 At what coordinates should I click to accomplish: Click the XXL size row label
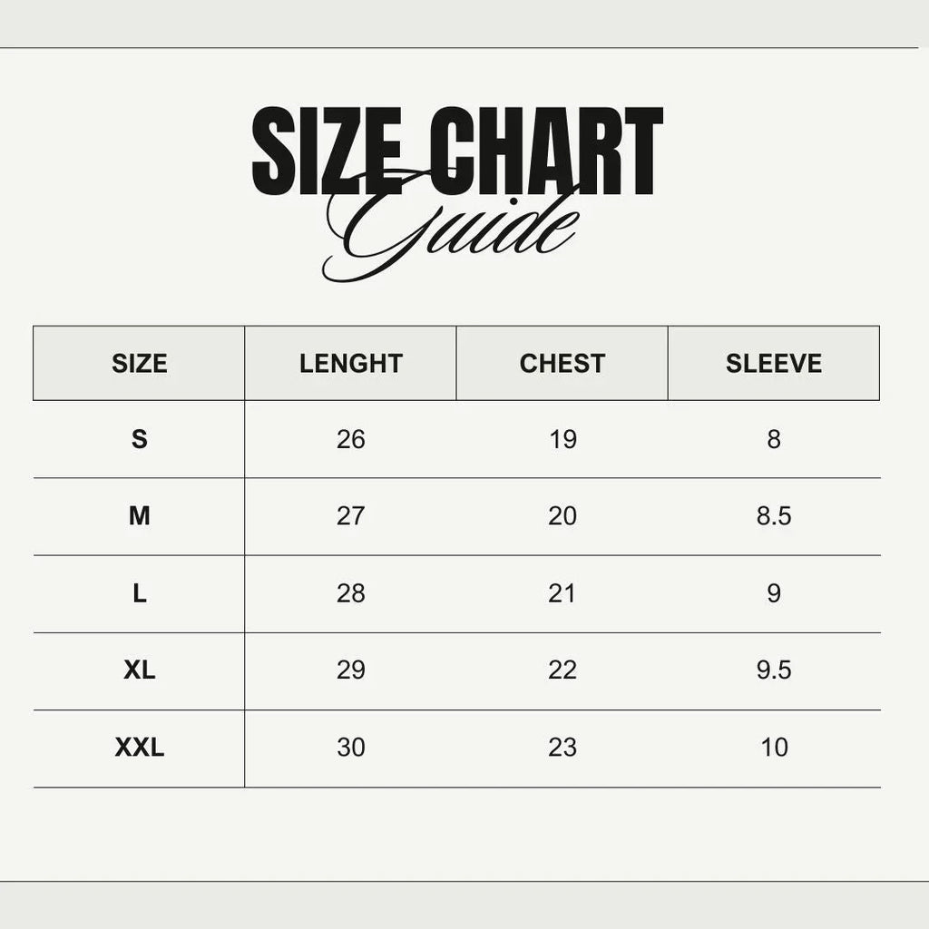[x=140, y=748]
